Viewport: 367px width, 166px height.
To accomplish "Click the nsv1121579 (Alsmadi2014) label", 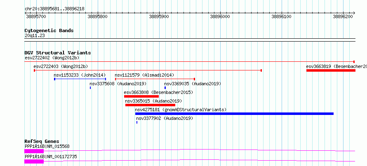I will tap(144, 75).
